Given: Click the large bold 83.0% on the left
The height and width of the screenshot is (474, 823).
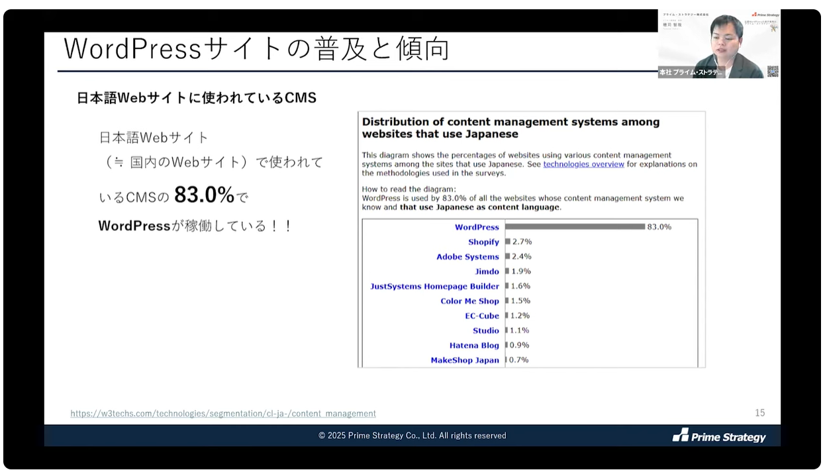Looking at the screenshot, I should click(x=205, y=195).
